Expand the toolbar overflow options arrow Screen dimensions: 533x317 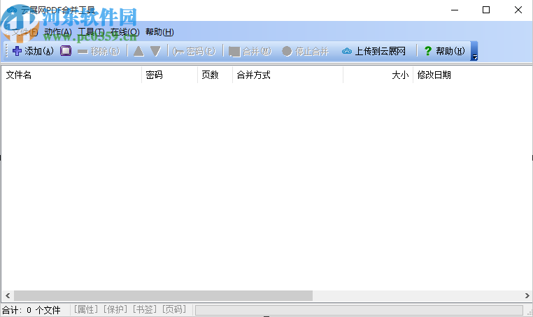tap(474, 51)
